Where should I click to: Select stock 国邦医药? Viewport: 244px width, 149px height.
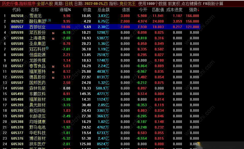click(x=37, y=83)
